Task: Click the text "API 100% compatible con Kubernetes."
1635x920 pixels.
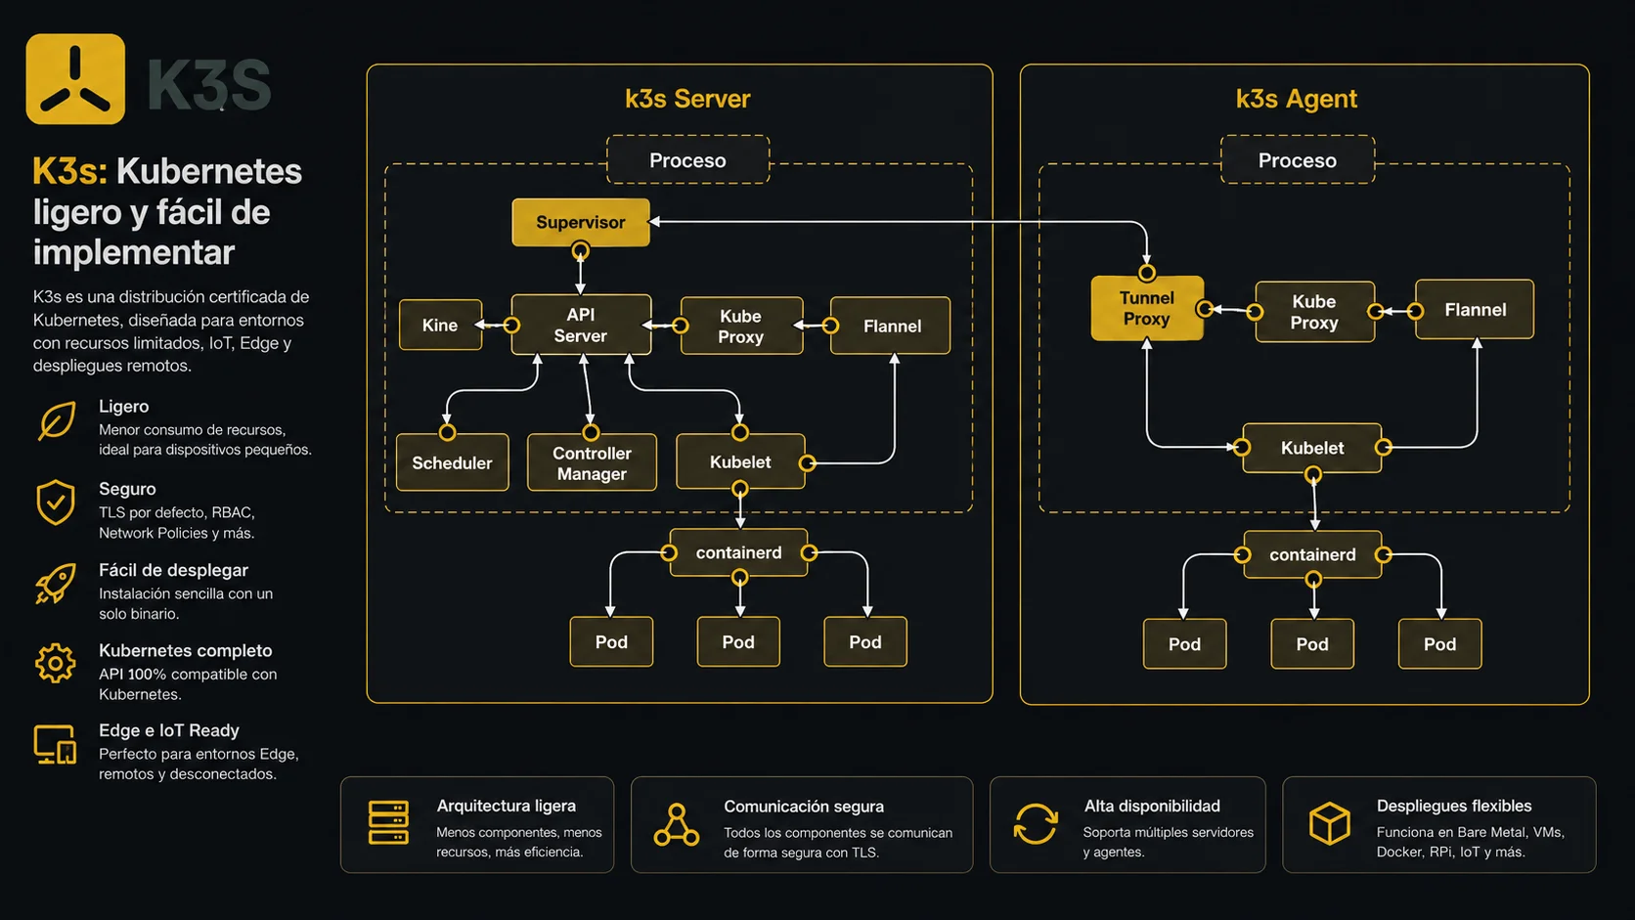Action: tap(188, 684)
